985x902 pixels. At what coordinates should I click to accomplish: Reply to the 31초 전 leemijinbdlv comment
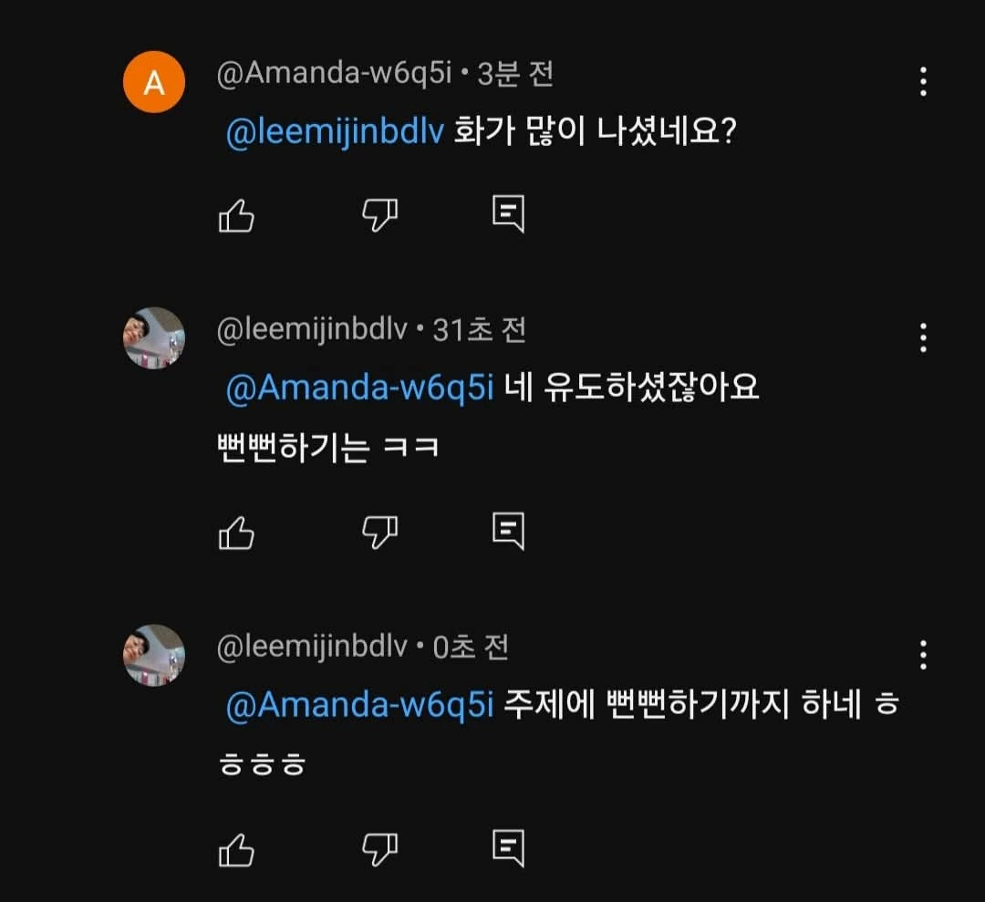click(x=508, y=530)
